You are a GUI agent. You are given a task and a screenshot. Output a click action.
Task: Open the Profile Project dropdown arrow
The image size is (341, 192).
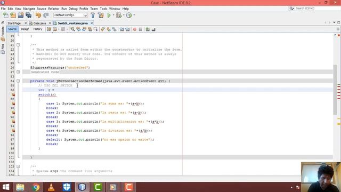[134, 15]
